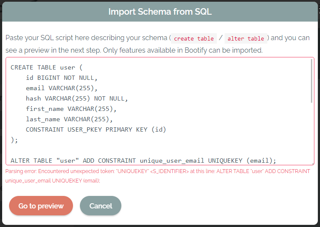Click the 'UNIQUEKEY' token in ALTER TABLE line

(225, 161)
